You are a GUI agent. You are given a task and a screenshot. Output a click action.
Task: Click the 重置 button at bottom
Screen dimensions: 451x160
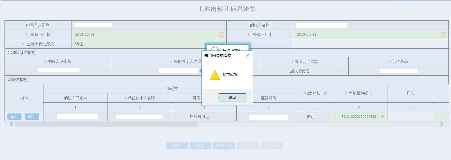(x=200, y=146)
